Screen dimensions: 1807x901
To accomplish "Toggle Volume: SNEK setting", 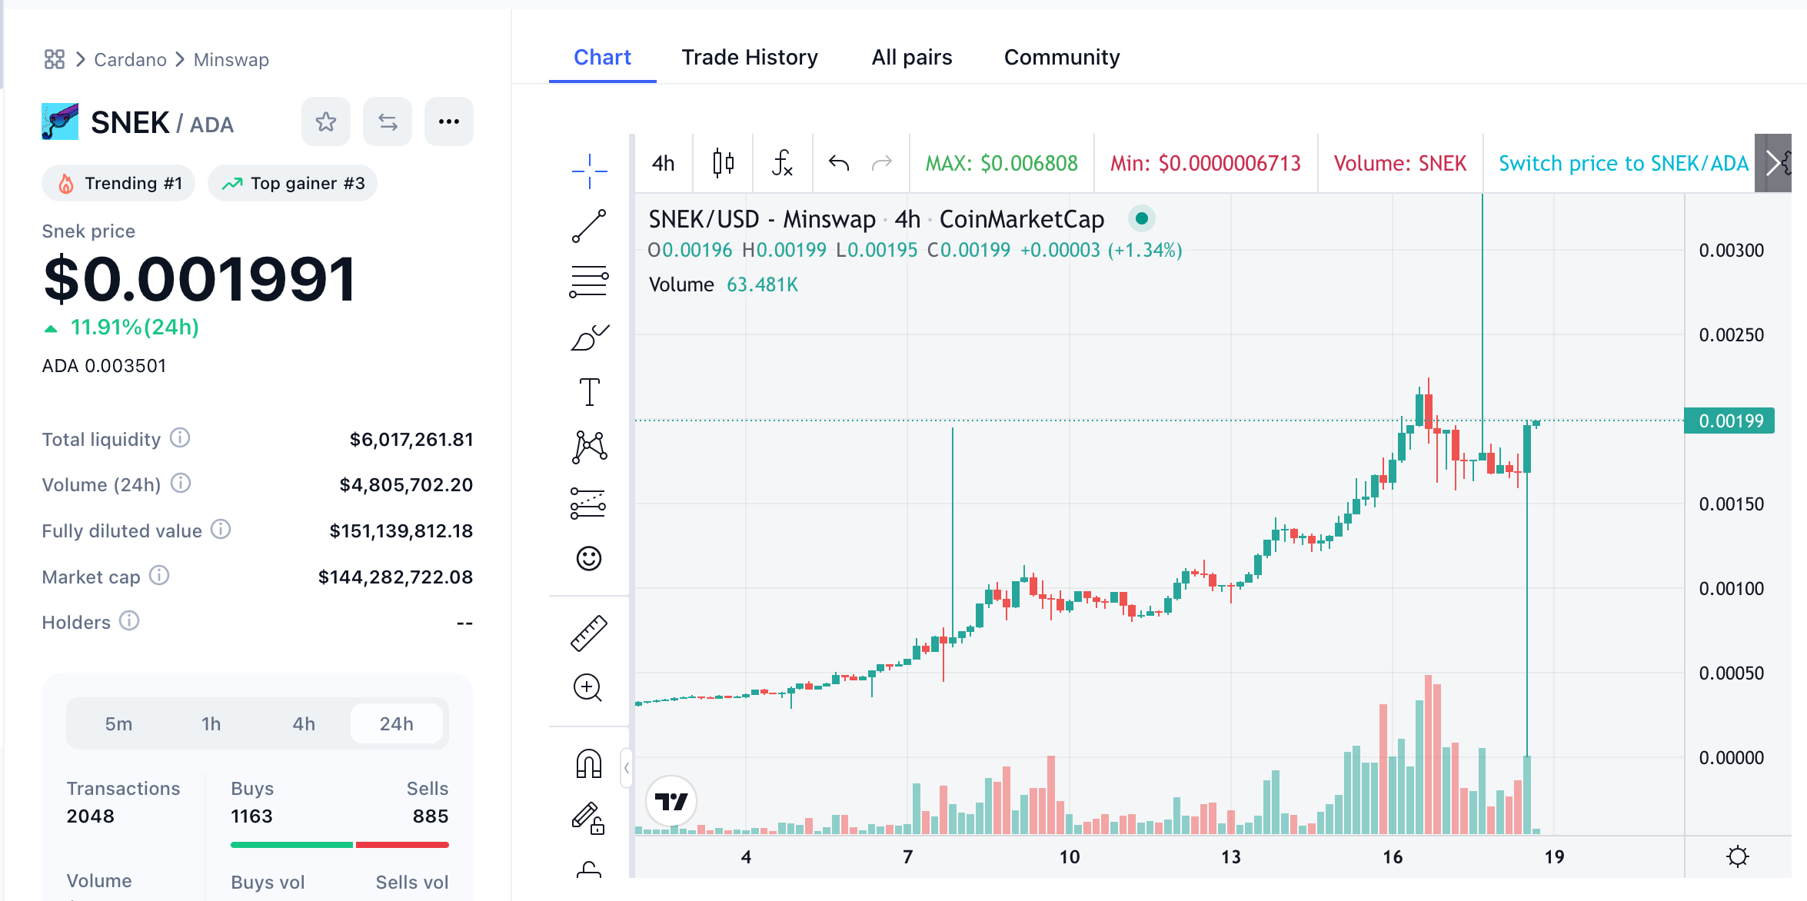I will pyautogui.click(x=1400, y=163).
